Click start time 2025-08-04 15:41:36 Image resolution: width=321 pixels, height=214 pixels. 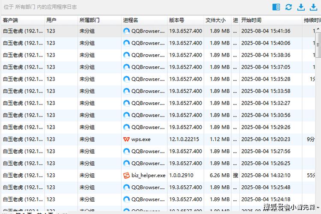(266, 31)
